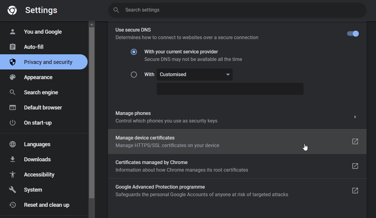376x218 pixels.
Task: Toggle the Use secure DNS switch
Action: coord(353,34)
